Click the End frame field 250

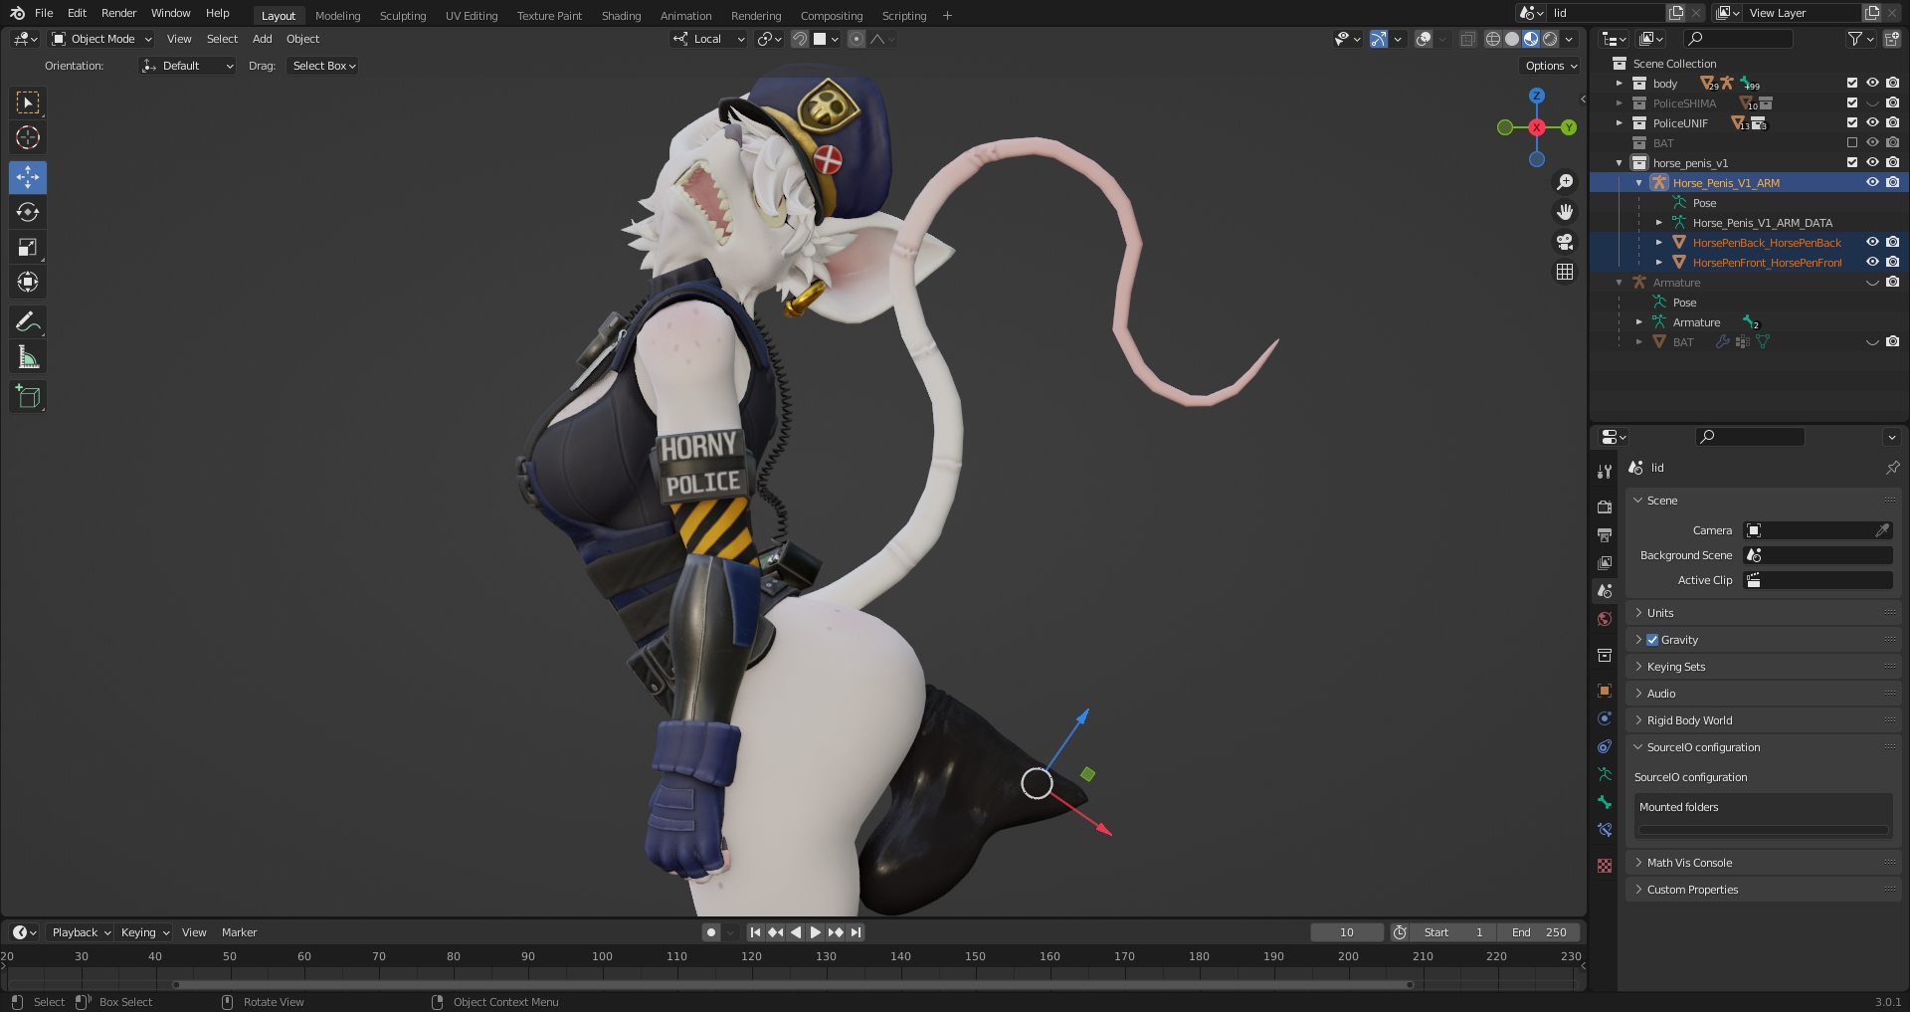point(1540,932)
